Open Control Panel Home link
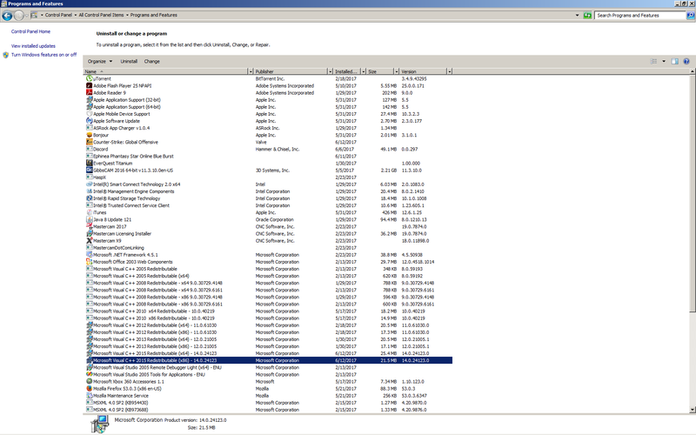Screen dimensions: 696x435 point(30,31)
